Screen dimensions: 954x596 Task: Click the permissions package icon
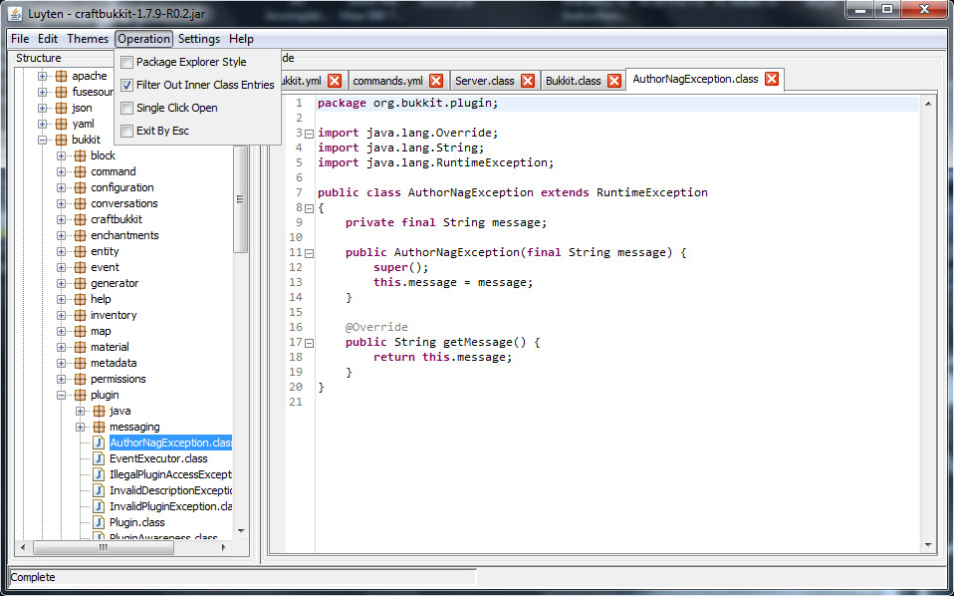coord(80,379)
